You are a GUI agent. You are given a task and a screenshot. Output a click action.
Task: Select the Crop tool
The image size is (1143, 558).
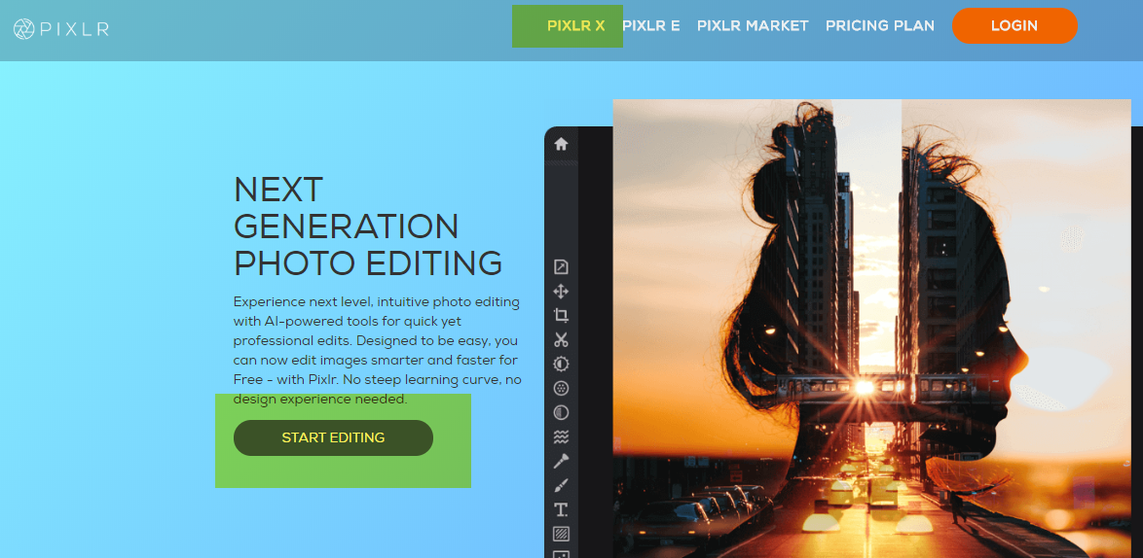point(561,316)
